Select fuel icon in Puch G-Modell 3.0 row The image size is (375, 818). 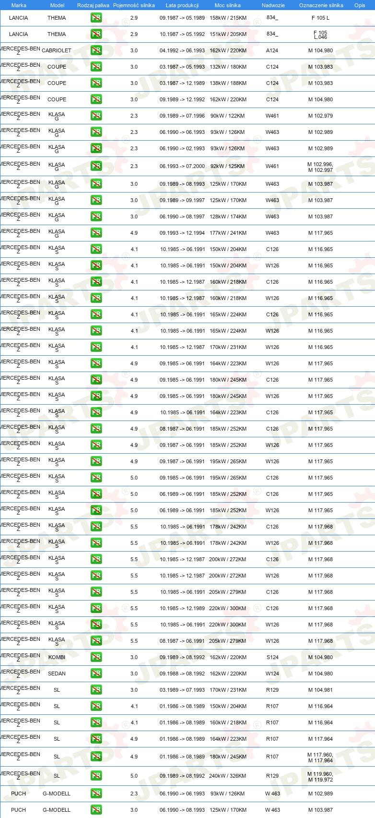96,810
